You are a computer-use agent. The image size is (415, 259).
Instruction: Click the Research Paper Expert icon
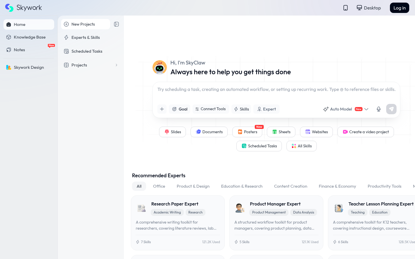click(x=142, y=208)
